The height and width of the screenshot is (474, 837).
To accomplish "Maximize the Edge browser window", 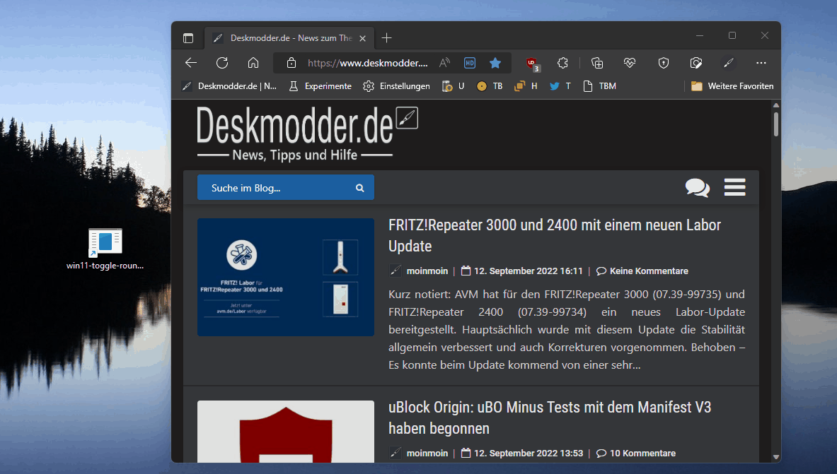I will pyautogui.click(x=732, y=36).
